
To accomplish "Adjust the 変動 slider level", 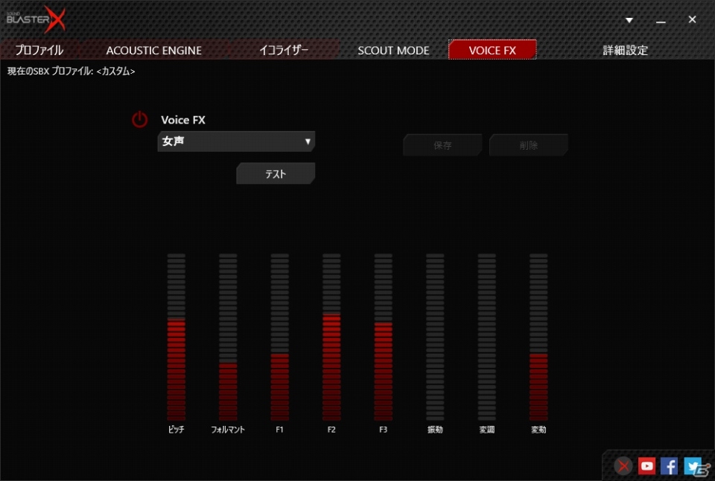I will 538,337.
